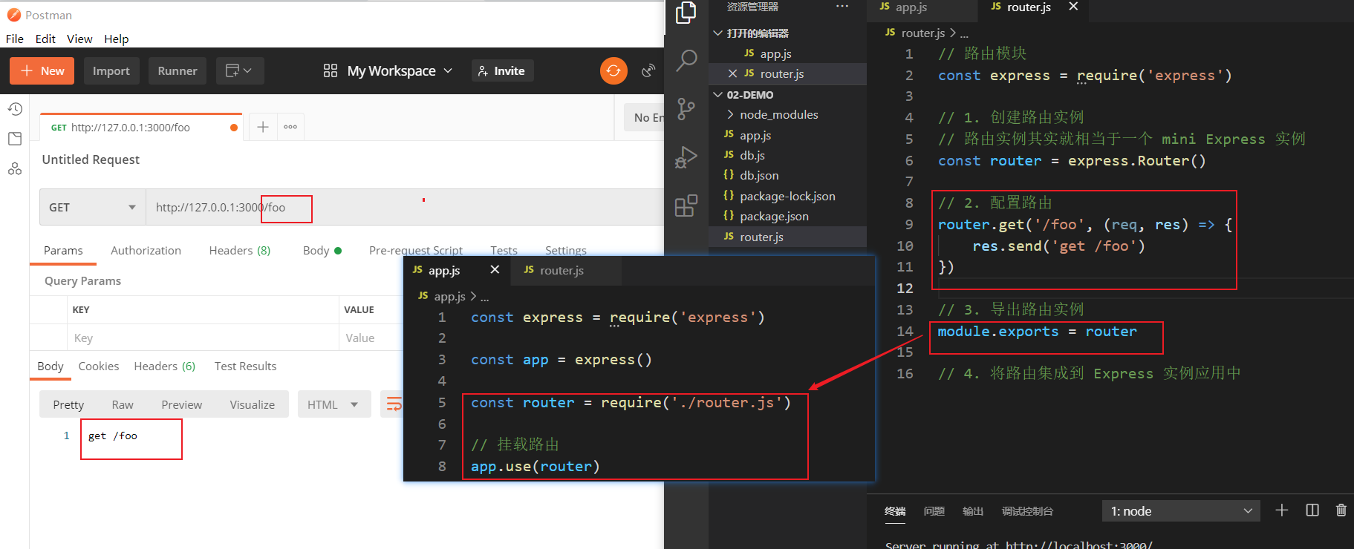1354x549 pixels.
Task: Collapse the 02-DEMO folder section
Action: click(743, 95)
